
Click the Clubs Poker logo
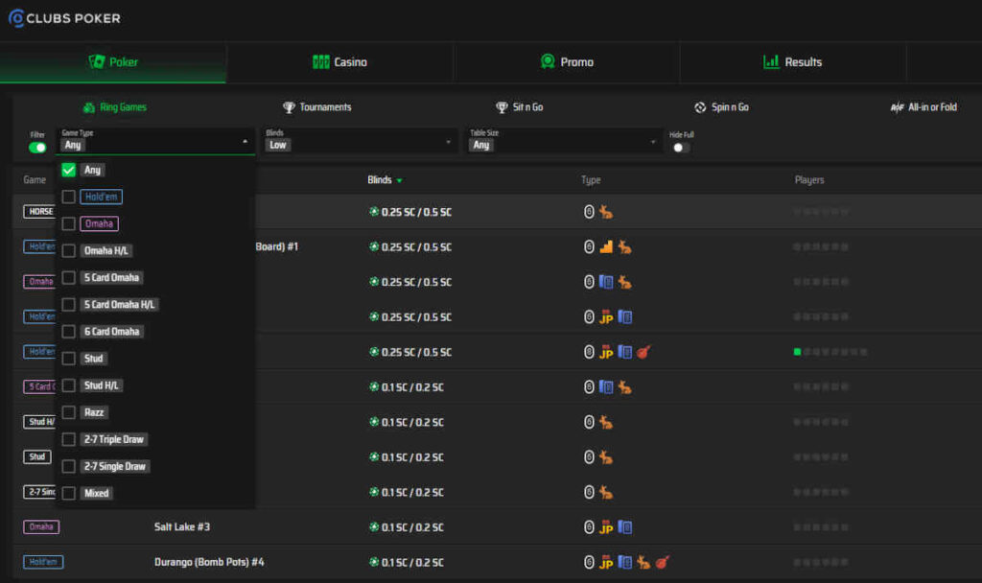64,18
